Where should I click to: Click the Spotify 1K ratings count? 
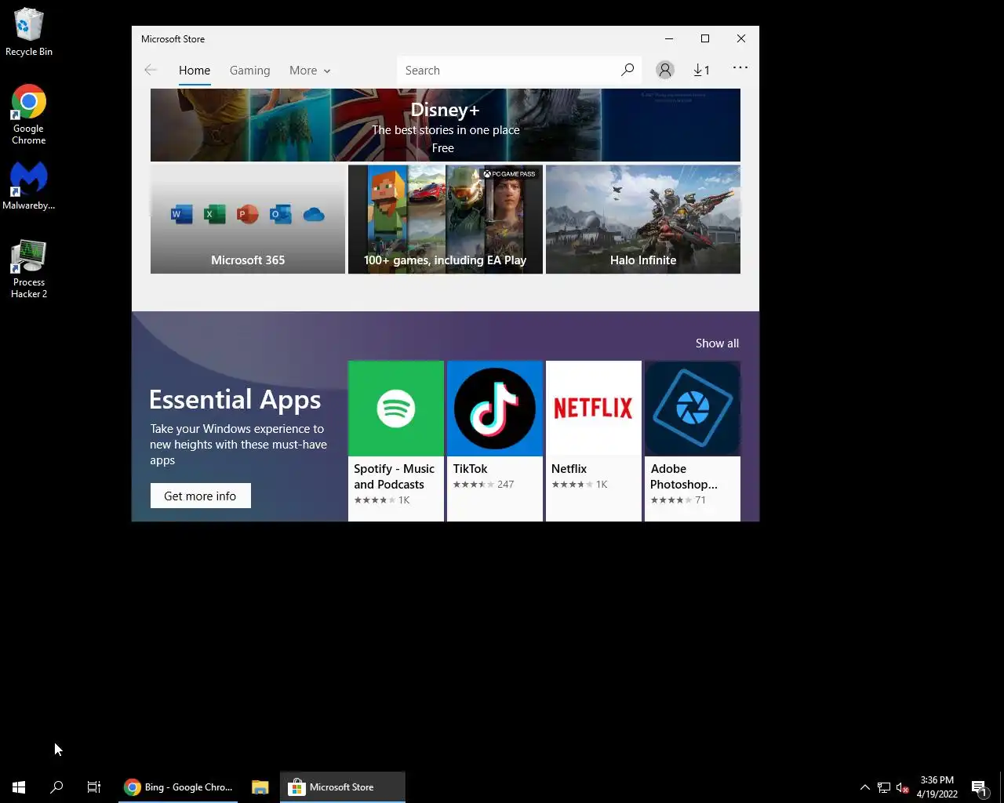coord(404,500)
